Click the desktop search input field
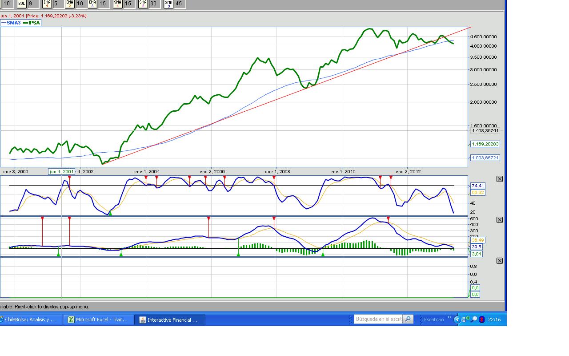Viewport: 569px width, 356px height. [x=378, y=319]
